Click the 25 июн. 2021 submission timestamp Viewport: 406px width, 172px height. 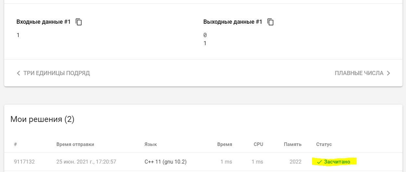pyautogui.click(x=86, y=162)
